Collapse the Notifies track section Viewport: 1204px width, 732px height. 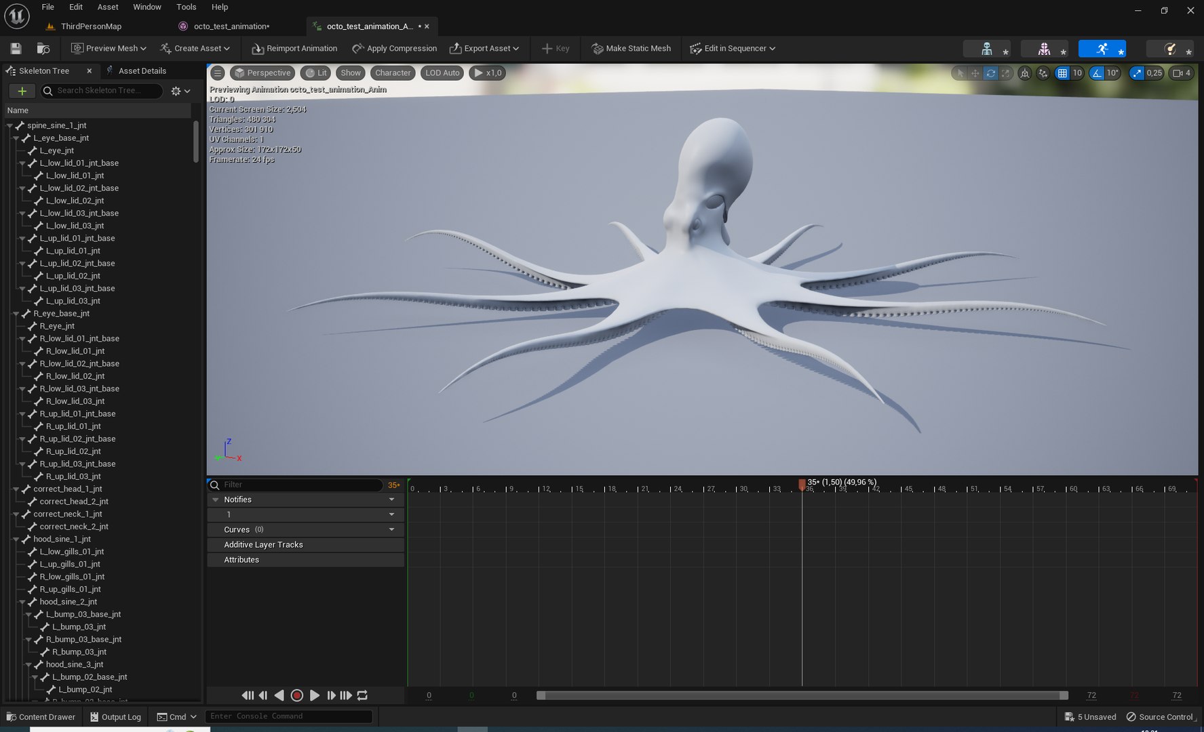pos(216,500)
